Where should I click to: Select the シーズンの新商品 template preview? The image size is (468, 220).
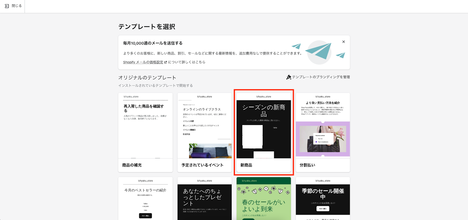click(x=264, y=126)
